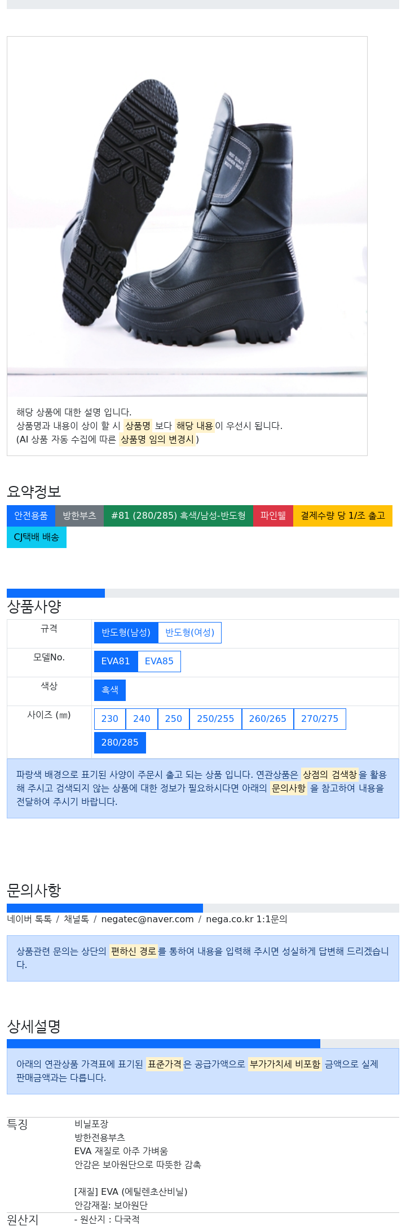Image resolution: width=406 pixels, height=1231 pixels.
Task: Pick size 260/265
Action: point(268,719)
